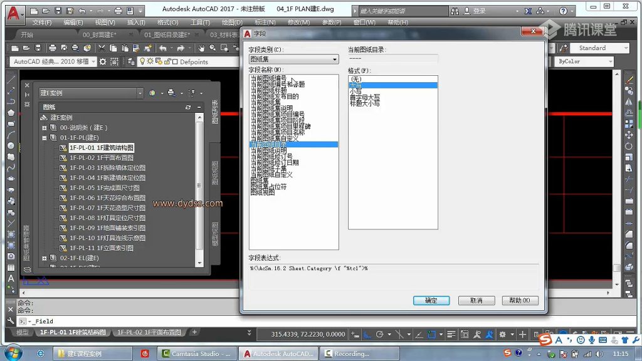Image resolution: width=642 pixels, height=361 pixels.
Task: Switch to the 00_封面建E* drawing tab
Action: click(100, 35)
